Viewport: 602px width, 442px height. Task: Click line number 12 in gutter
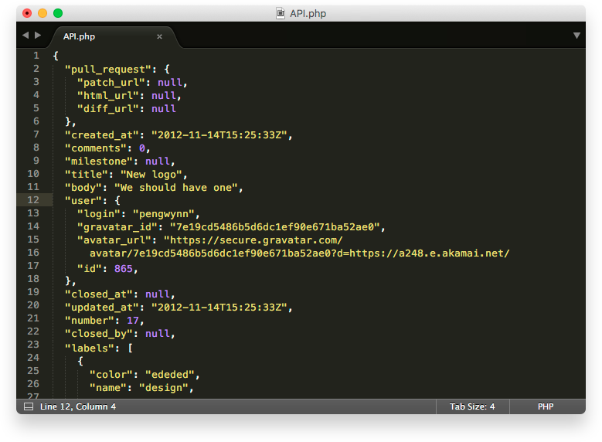tap(33, 200)
